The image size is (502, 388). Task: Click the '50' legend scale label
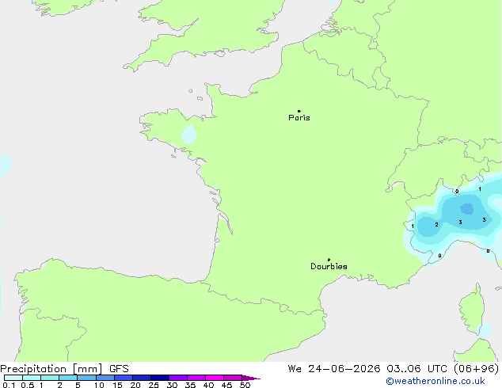(245, 385)
